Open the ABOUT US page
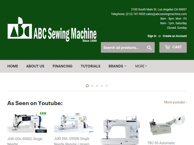The image size is (194, 145). (x=35, y=66)
